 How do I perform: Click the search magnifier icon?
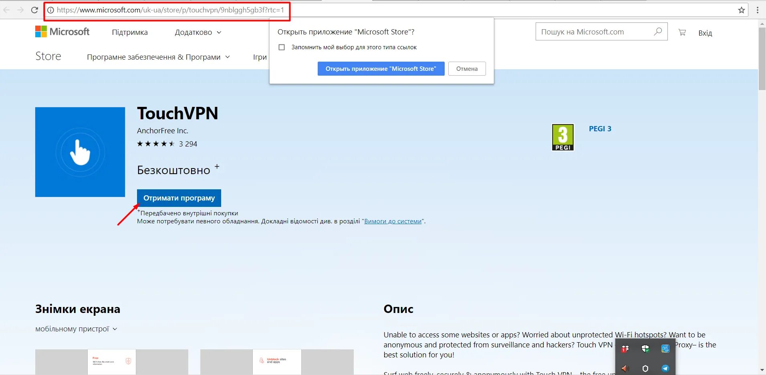coord(658,32)
